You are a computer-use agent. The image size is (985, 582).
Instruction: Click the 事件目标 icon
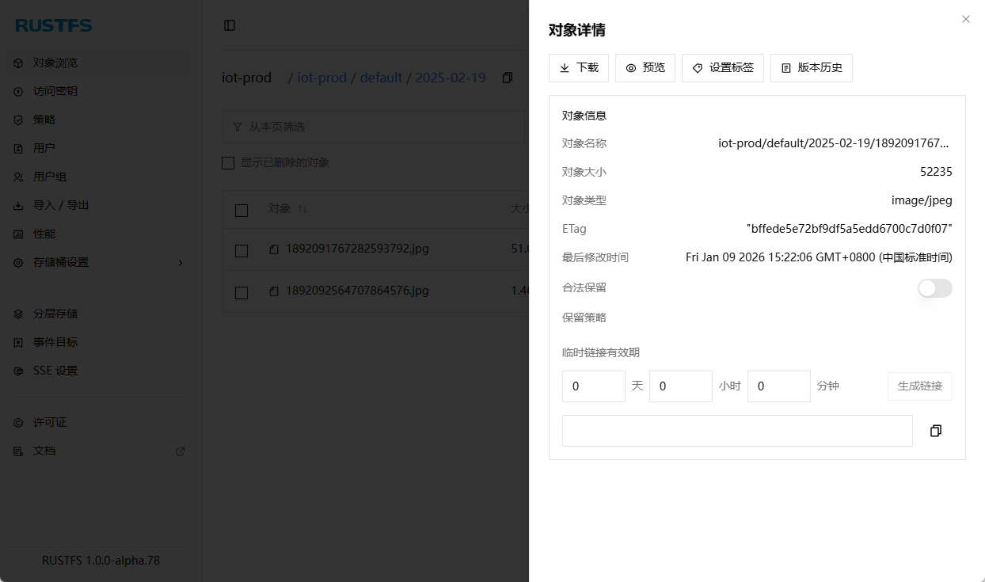[18, 342]
